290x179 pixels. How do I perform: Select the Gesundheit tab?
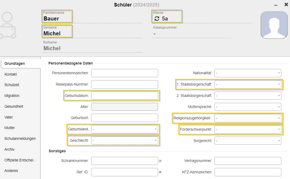(x=14, y=106)
